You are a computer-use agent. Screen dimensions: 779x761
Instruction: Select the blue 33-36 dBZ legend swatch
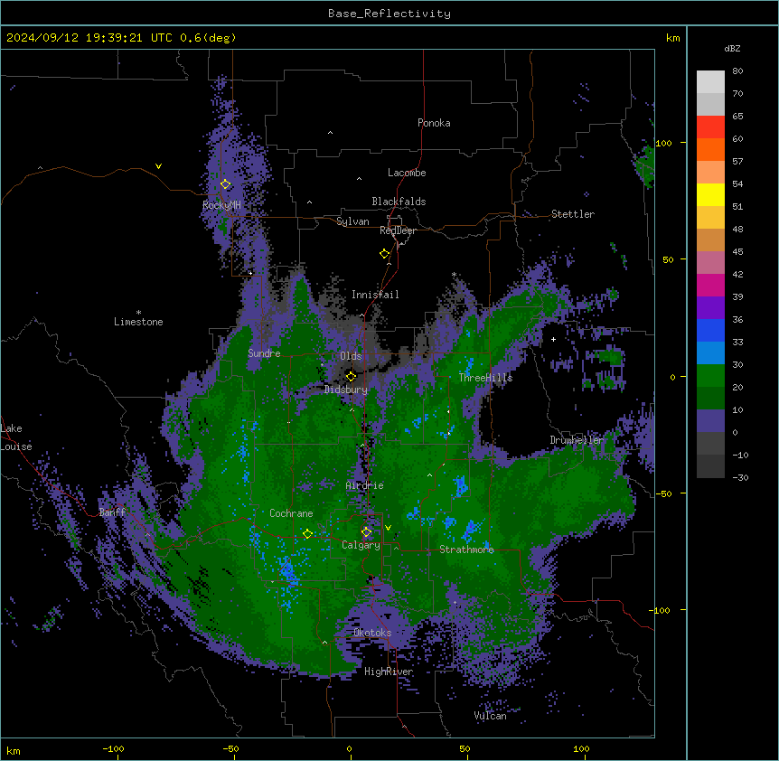(710, 330)
